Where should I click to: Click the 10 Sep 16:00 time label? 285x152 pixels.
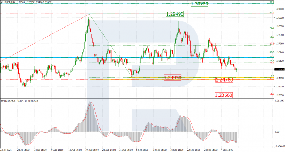click(x=159, y=150)
